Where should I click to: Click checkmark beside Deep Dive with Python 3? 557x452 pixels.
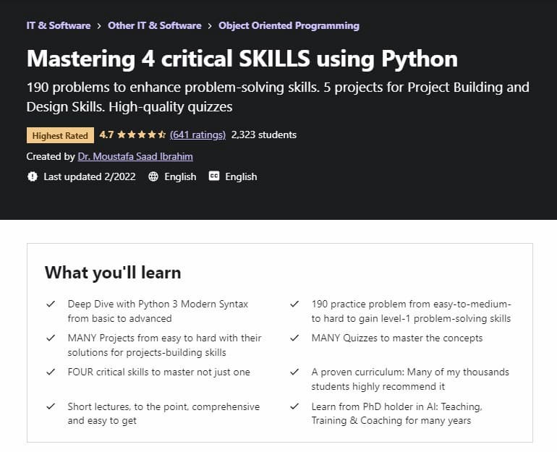(x=51, y=304)
